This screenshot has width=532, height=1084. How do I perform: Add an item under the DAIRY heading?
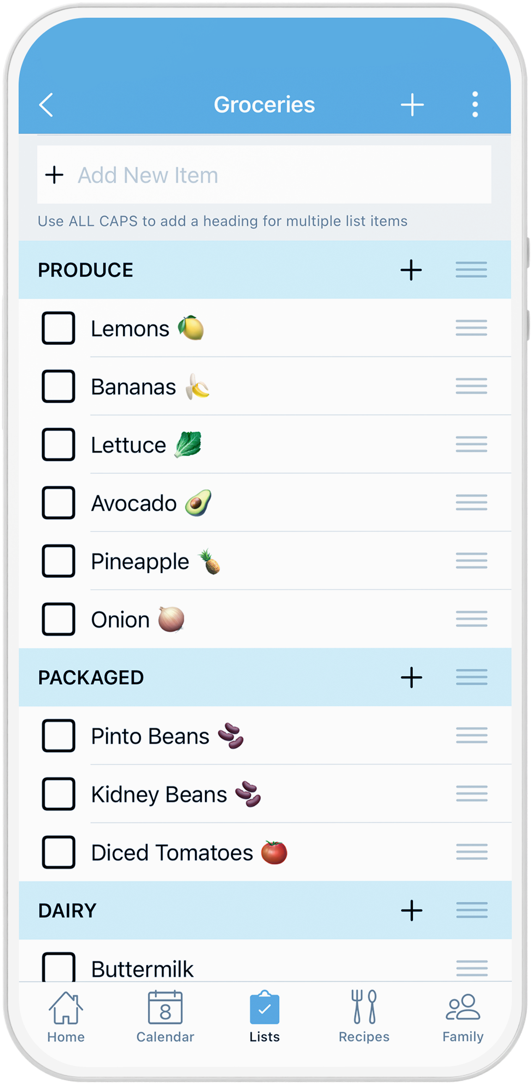click(x=411, y=911)
